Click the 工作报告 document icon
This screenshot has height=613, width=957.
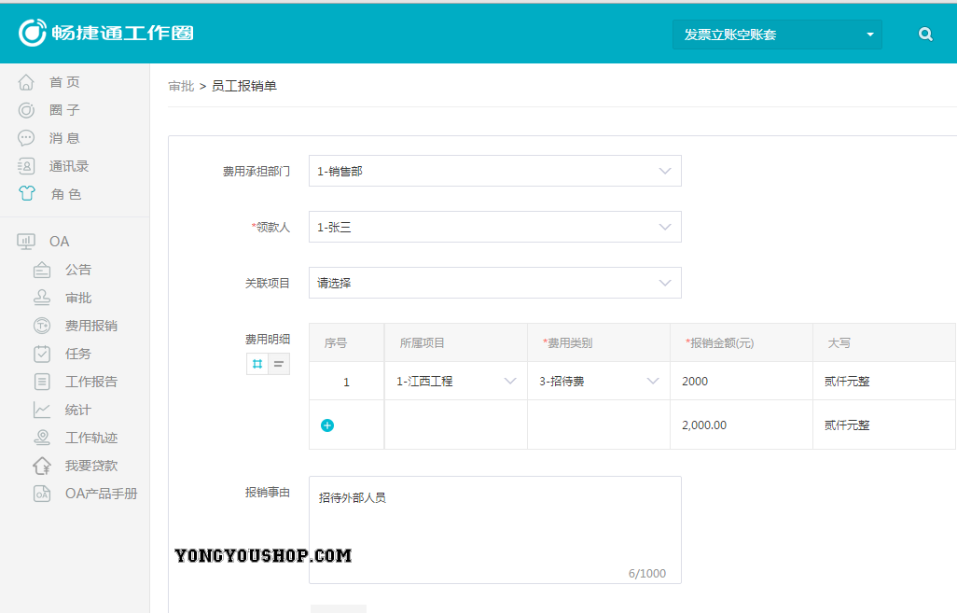(x=41, y=382)
